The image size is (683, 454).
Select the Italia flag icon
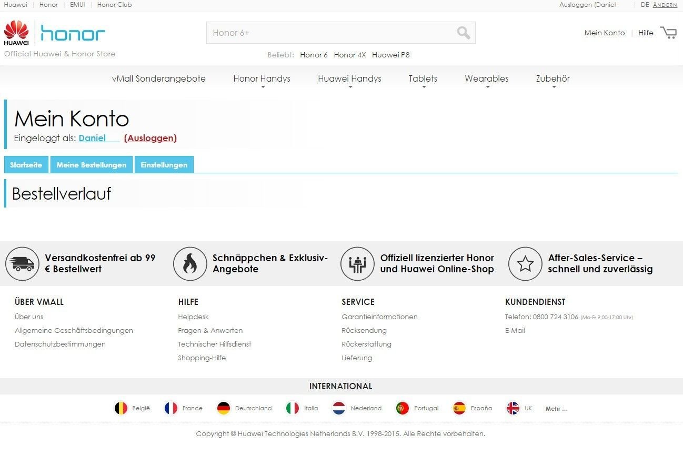[293, 408]
